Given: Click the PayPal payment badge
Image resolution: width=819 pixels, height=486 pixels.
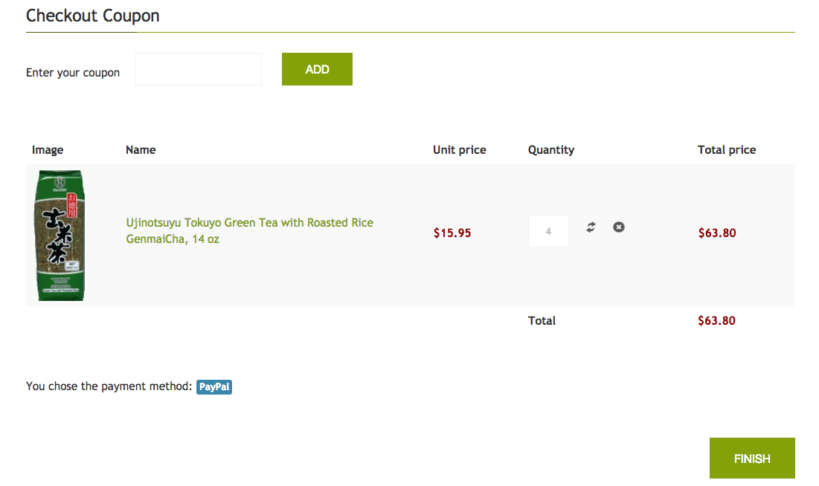Looking at the screenshot, I should 214,386.
